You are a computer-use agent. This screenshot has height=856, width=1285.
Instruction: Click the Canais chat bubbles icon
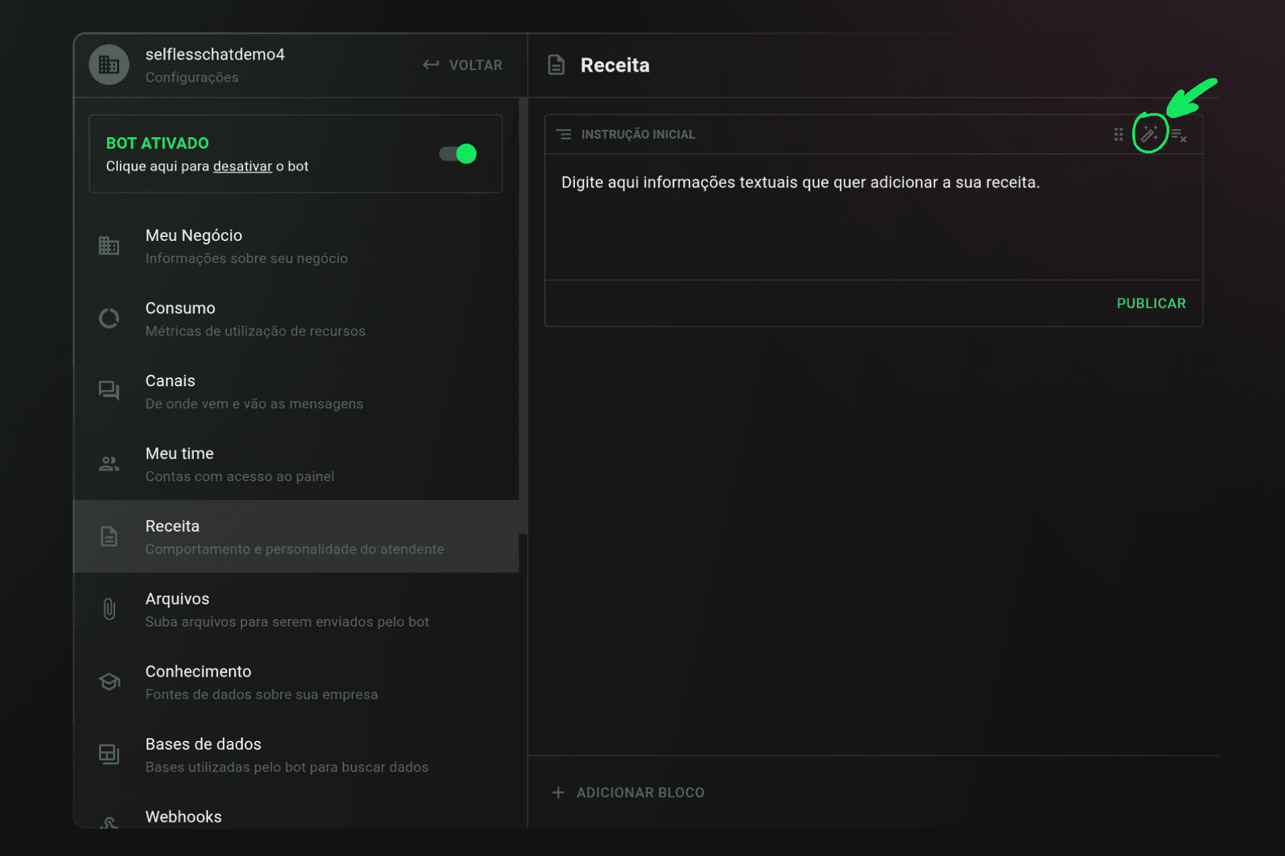(x=109, y=391)
